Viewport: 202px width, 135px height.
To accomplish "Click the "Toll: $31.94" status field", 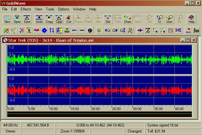I will coord(173,131).
